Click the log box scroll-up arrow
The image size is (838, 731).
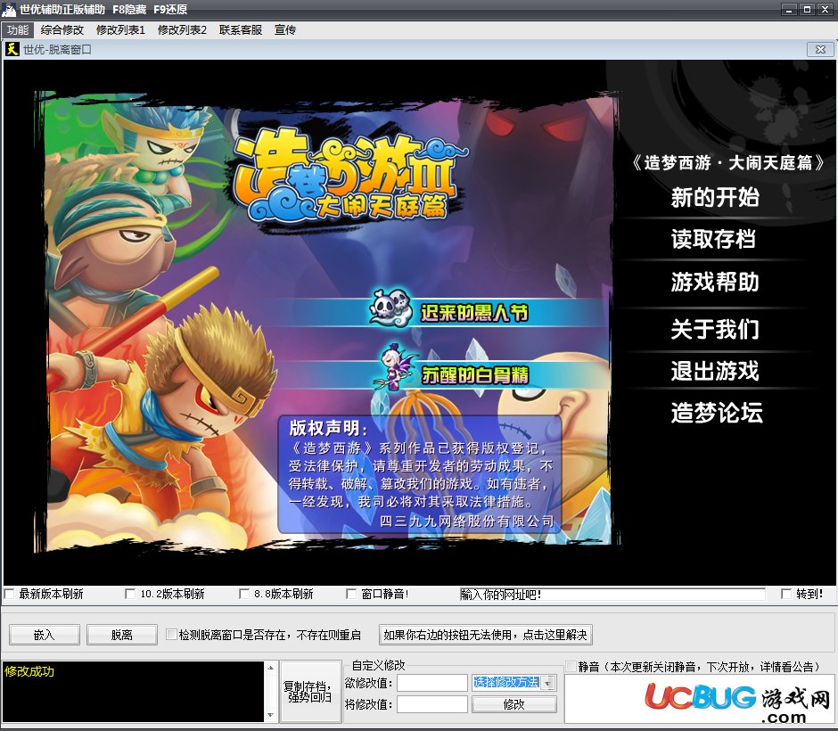[270, 668]
